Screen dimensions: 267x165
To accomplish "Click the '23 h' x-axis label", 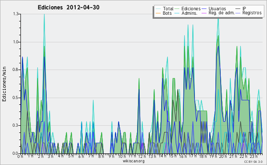I will click(253, 156).
